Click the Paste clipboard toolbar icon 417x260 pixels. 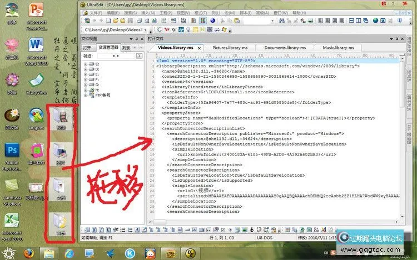pyautogui.click(x=237, y=21)
